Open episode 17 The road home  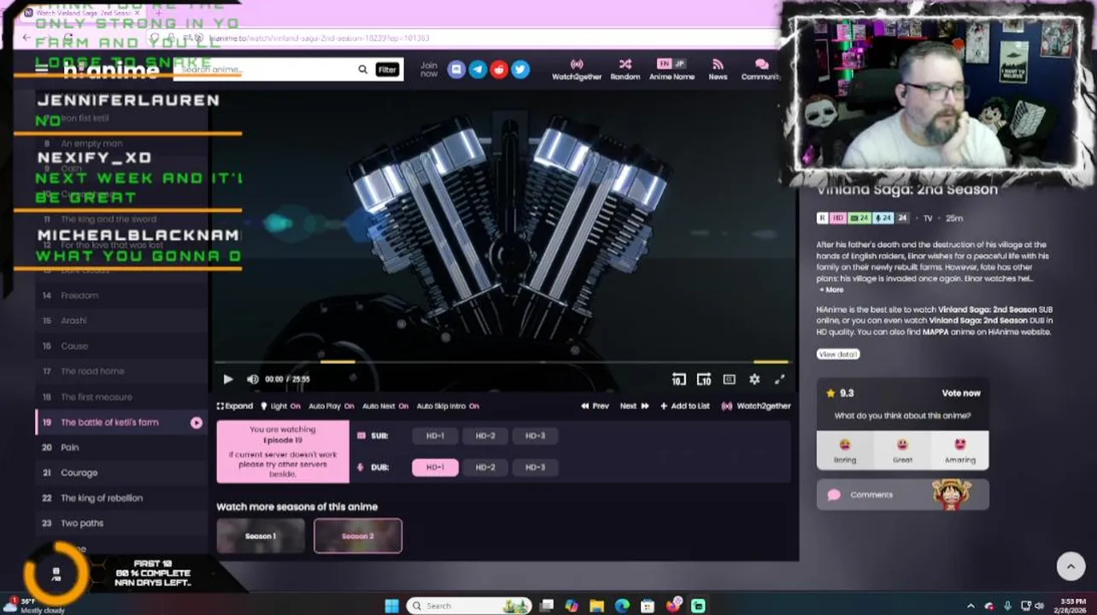point(121,372)
